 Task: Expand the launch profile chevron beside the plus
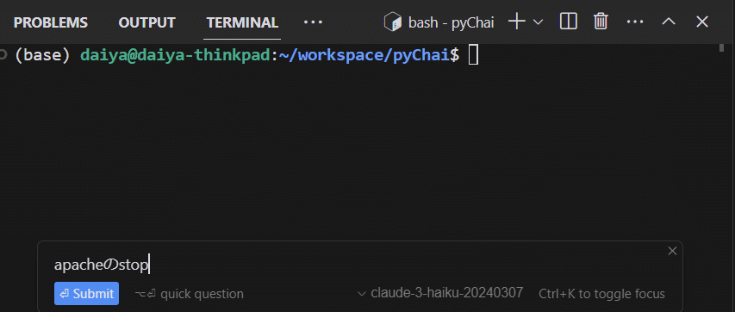[x=539, y=22]
